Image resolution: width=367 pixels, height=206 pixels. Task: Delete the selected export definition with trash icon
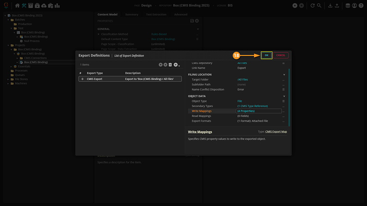[x=170, y=65]
